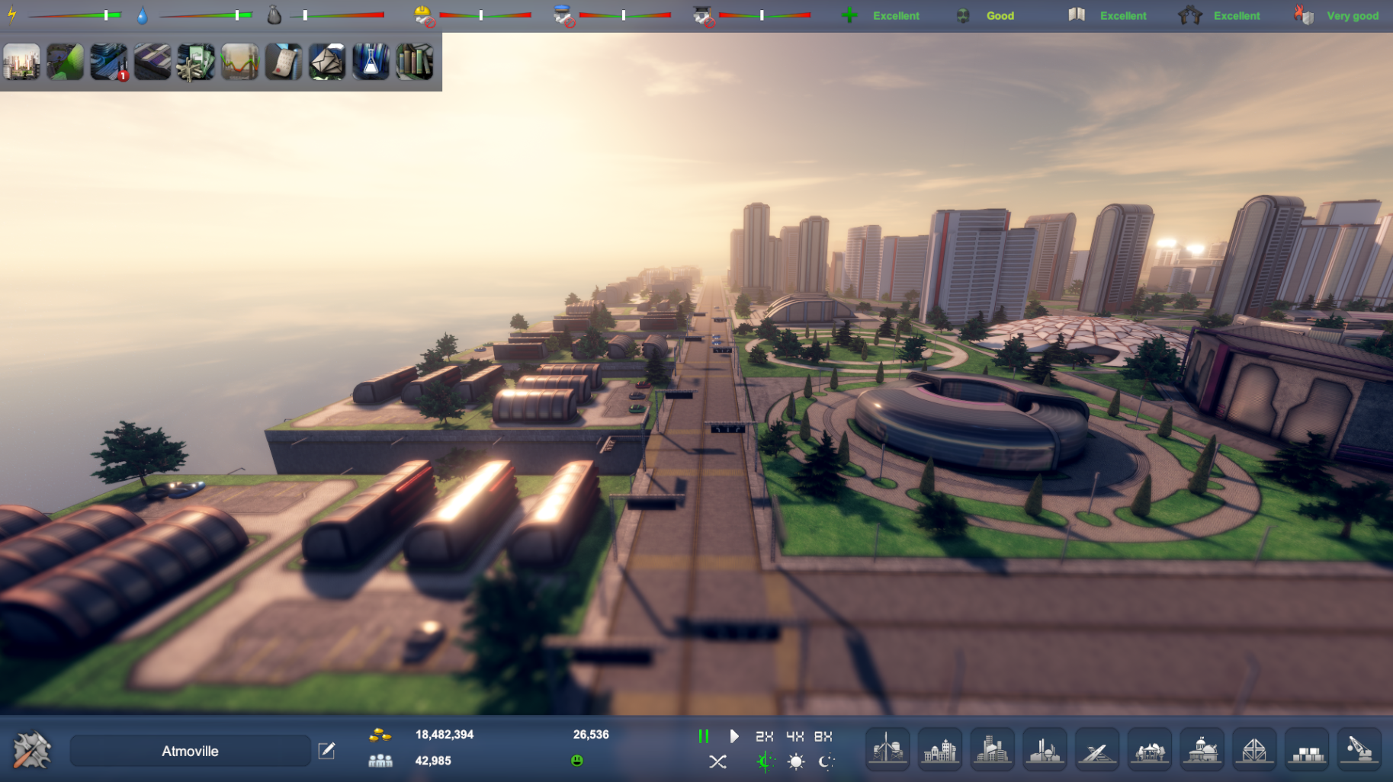Viewport: 1393px width, 782px height.
Task: Open the stacked crates resources menu
Action: 1307,750
